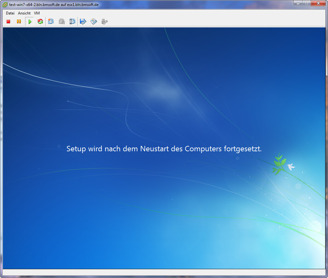This screenshot has height=278, width=328.
Task: Suspend the VM with the pause icon
Action: [19, 21]
